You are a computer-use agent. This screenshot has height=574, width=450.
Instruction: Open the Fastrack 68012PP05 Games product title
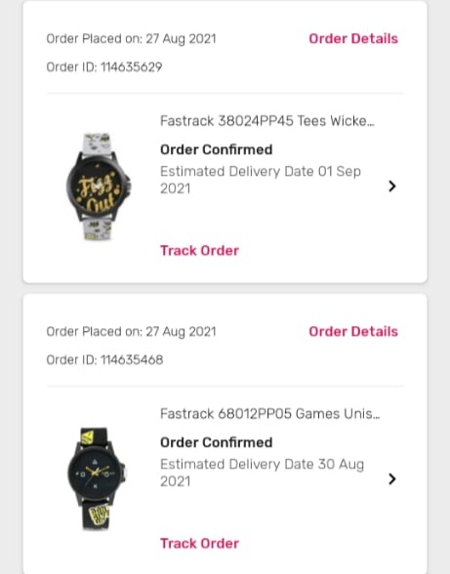tap(270, 414)
